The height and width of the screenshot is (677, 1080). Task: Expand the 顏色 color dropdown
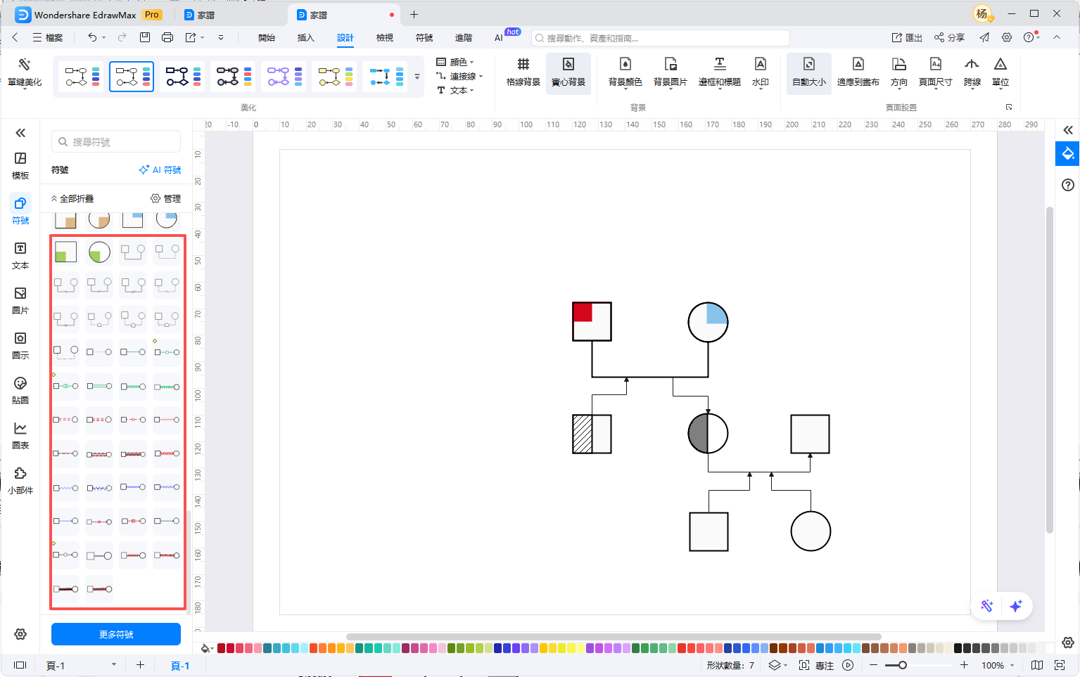[455, 62]
